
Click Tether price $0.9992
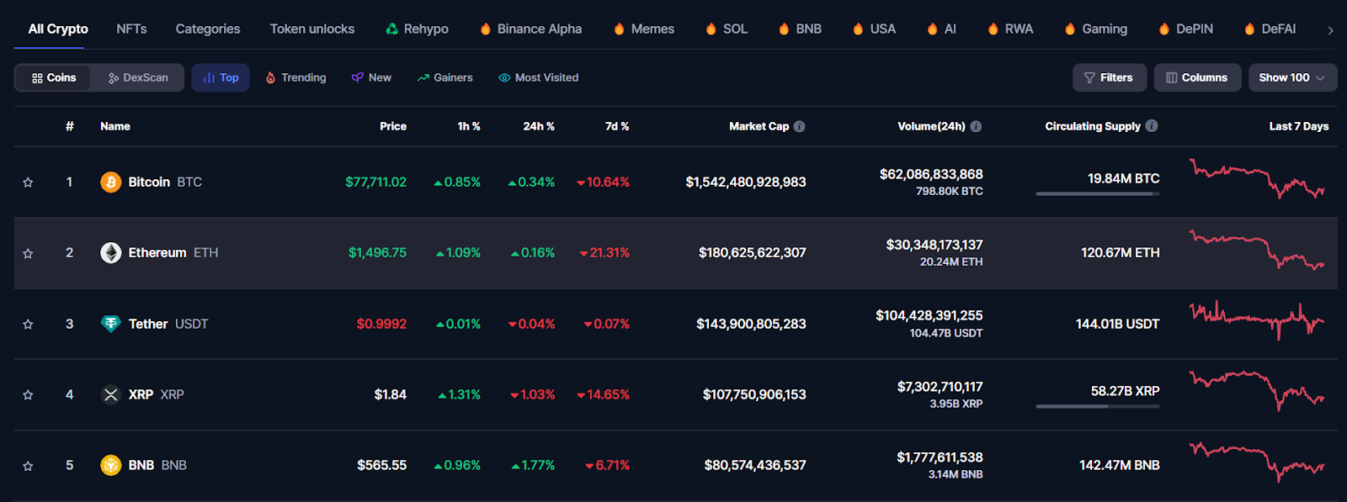(381, 324)
